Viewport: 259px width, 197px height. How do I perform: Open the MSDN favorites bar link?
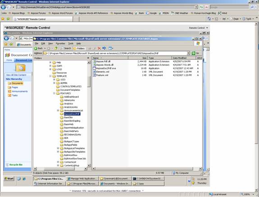164,13
